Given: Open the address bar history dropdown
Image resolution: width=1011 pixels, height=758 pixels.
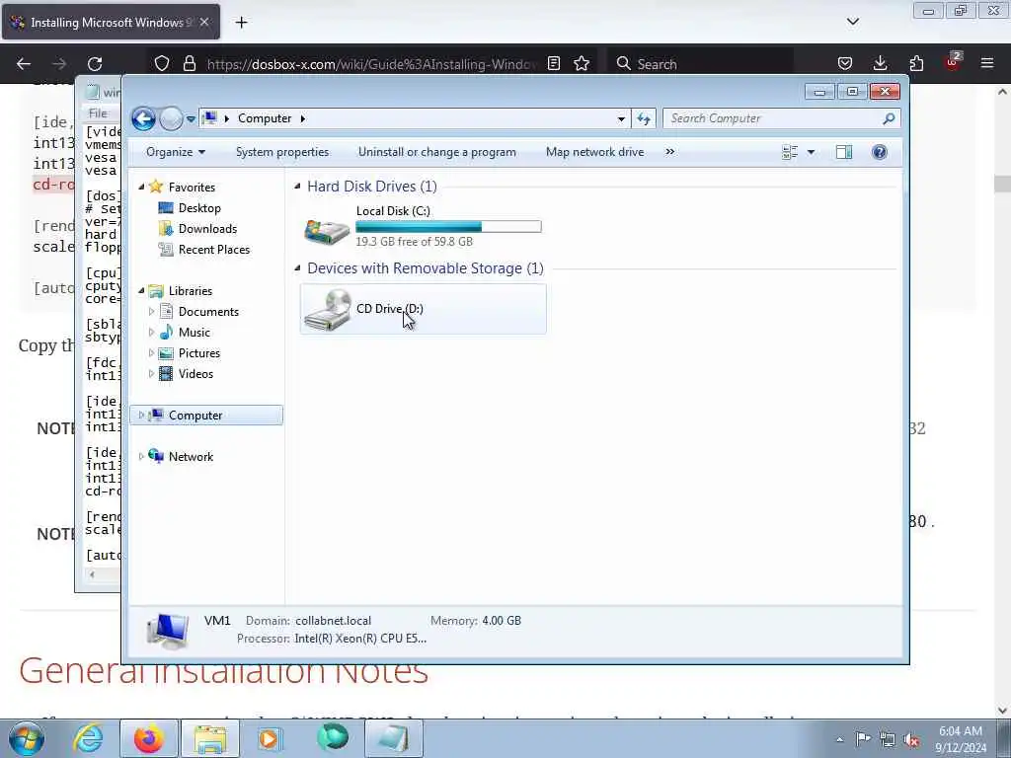Looking at the screenshot, I should click(x=621, y=118).
